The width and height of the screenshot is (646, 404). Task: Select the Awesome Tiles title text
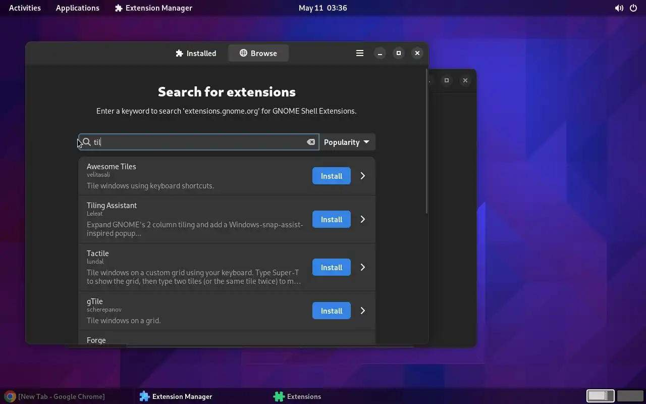click(x=112, y=166)
